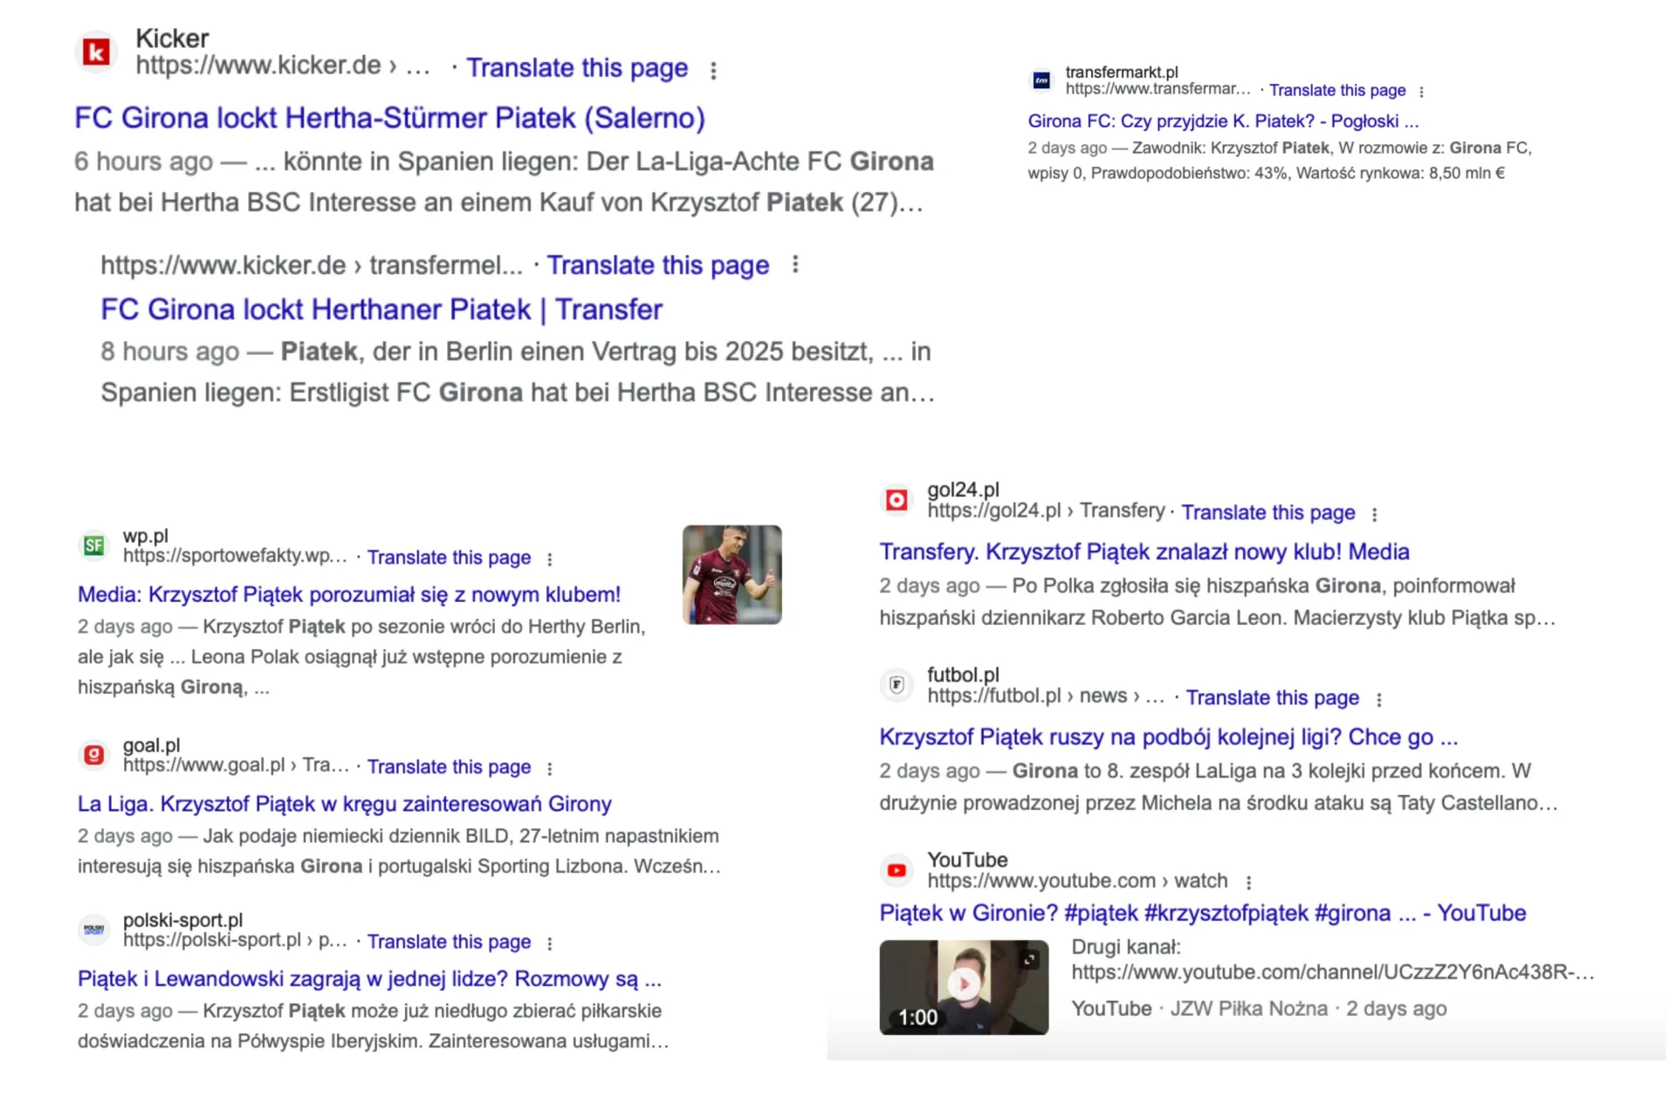Screen dimensions: 1676x1117
Task: Click the goal.pl favicon
Action: coord(94,755)
